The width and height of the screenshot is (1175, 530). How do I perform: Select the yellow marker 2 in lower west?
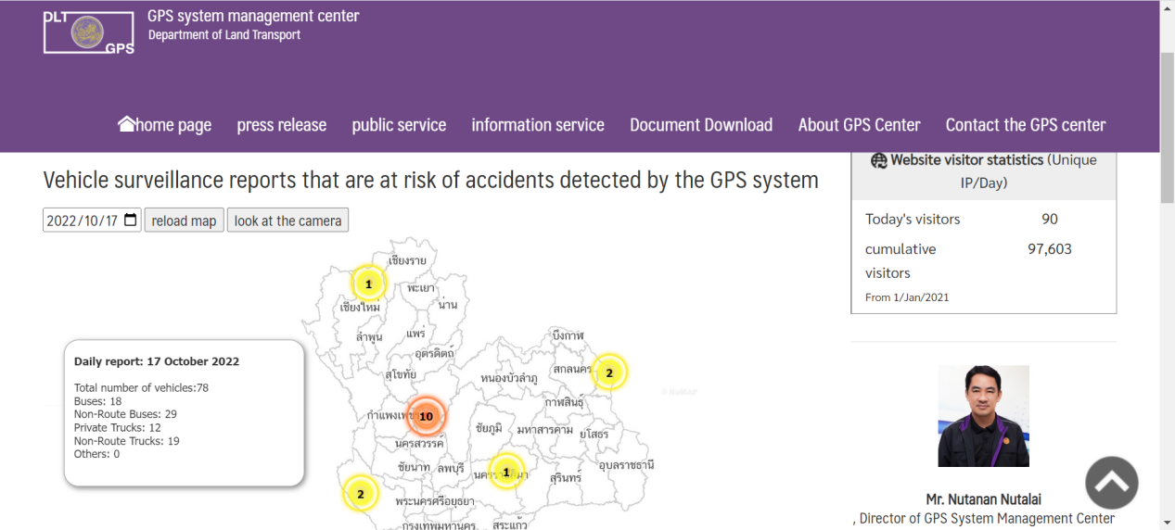(x=361, y=493)
